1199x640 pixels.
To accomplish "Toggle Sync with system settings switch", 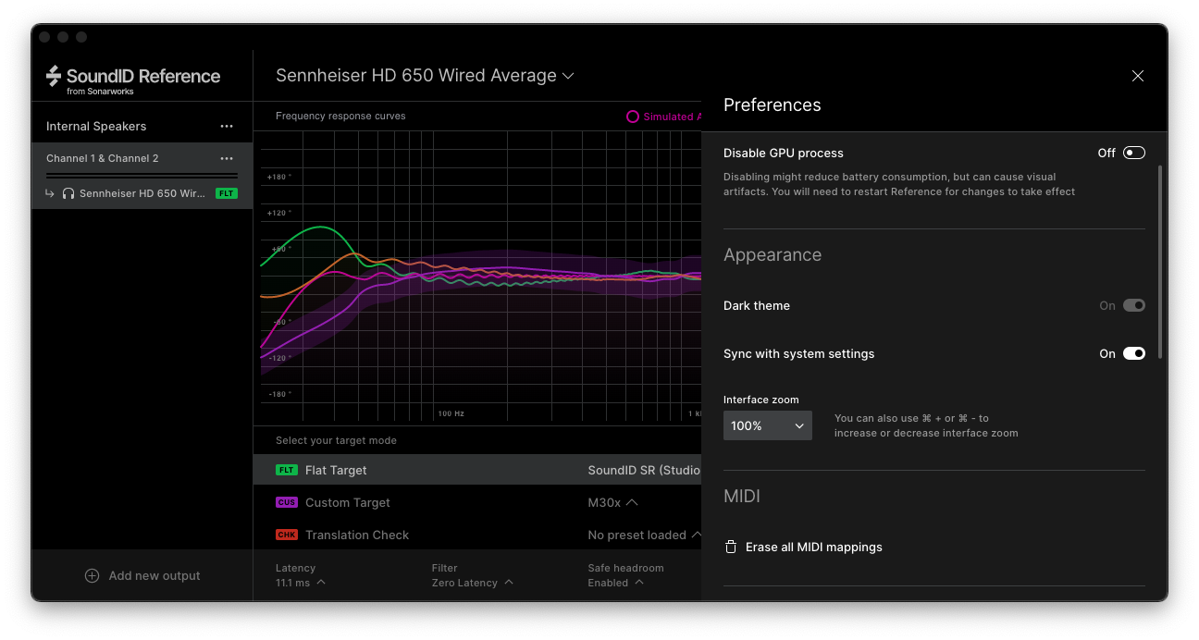I will 1134,354.
